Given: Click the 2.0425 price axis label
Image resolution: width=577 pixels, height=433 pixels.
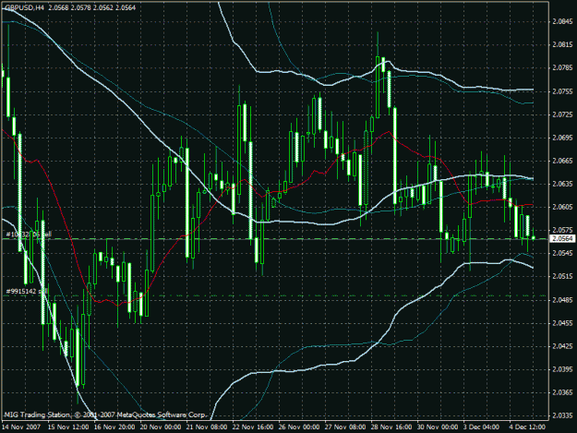Looking at the screenshot, I should (x=562, y=346).
